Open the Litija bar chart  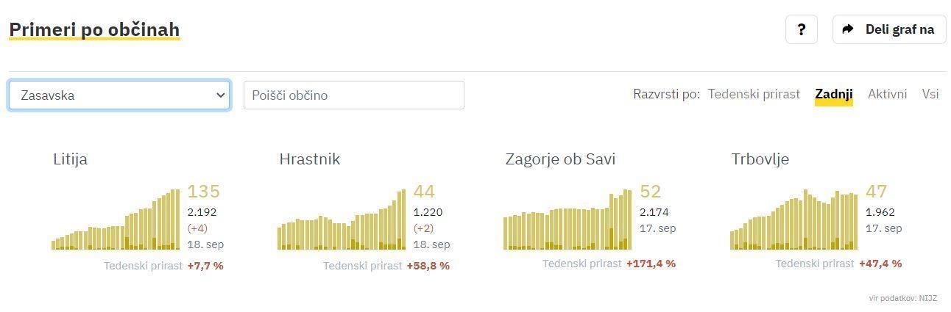(116, 220)
